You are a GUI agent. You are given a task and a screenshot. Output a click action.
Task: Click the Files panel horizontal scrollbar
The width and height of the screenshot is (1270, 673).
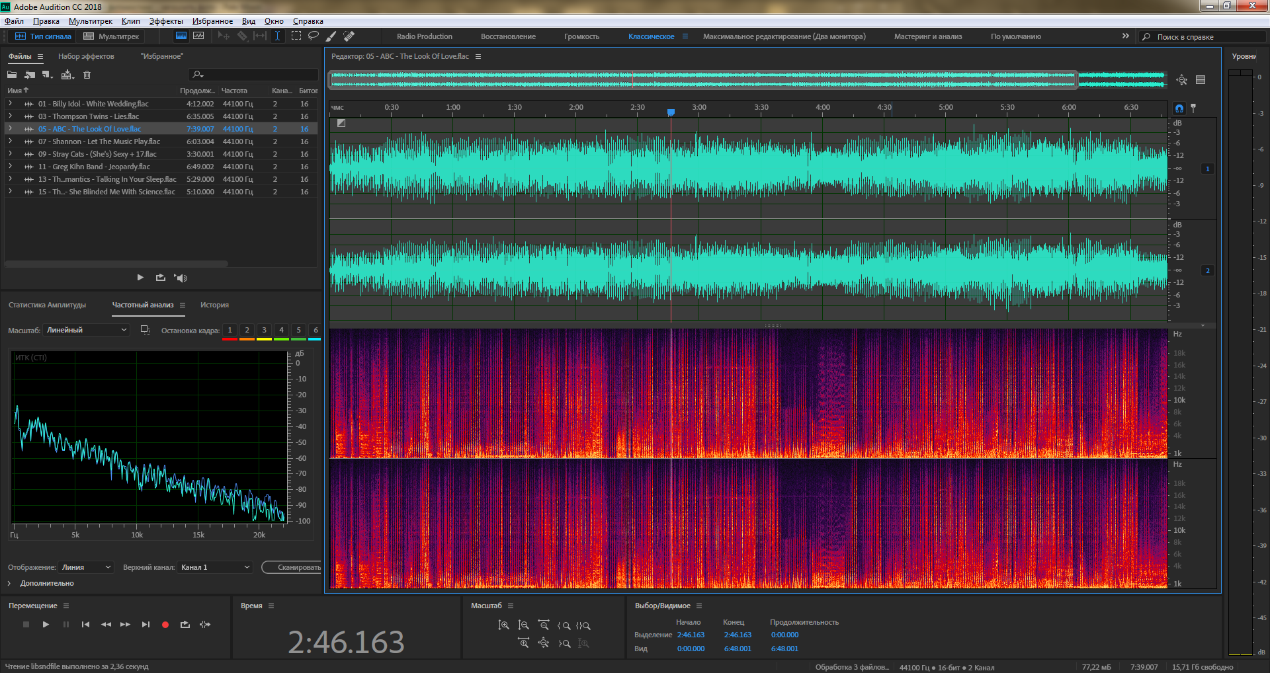tap(117, 264)
